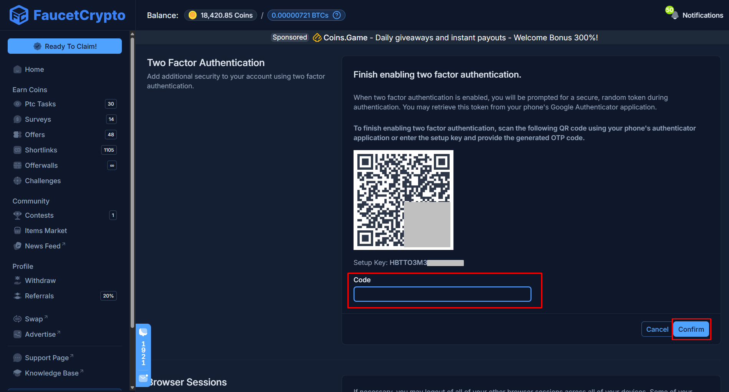Open Surveys from the sidebar icon

[17, 119]
